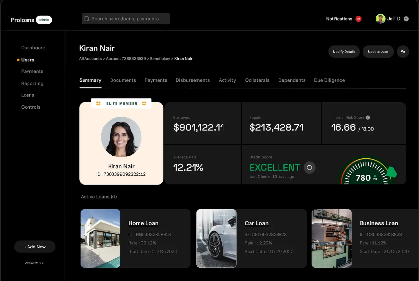
Task: Open the red notifications badge
Action: coord(358,19)
